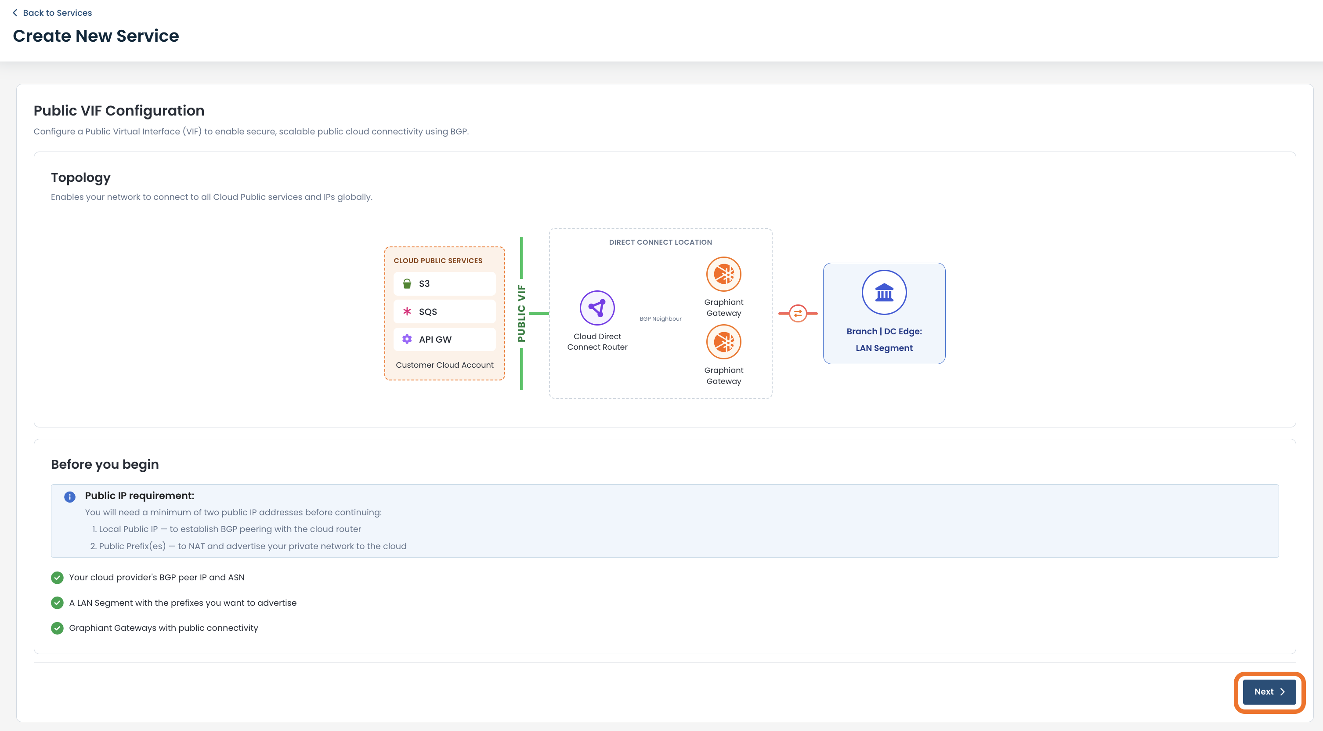Click the upper Graphiant Gateway icon
Viewport: 1323px width, 731px height.
click(x=723, y=274)
